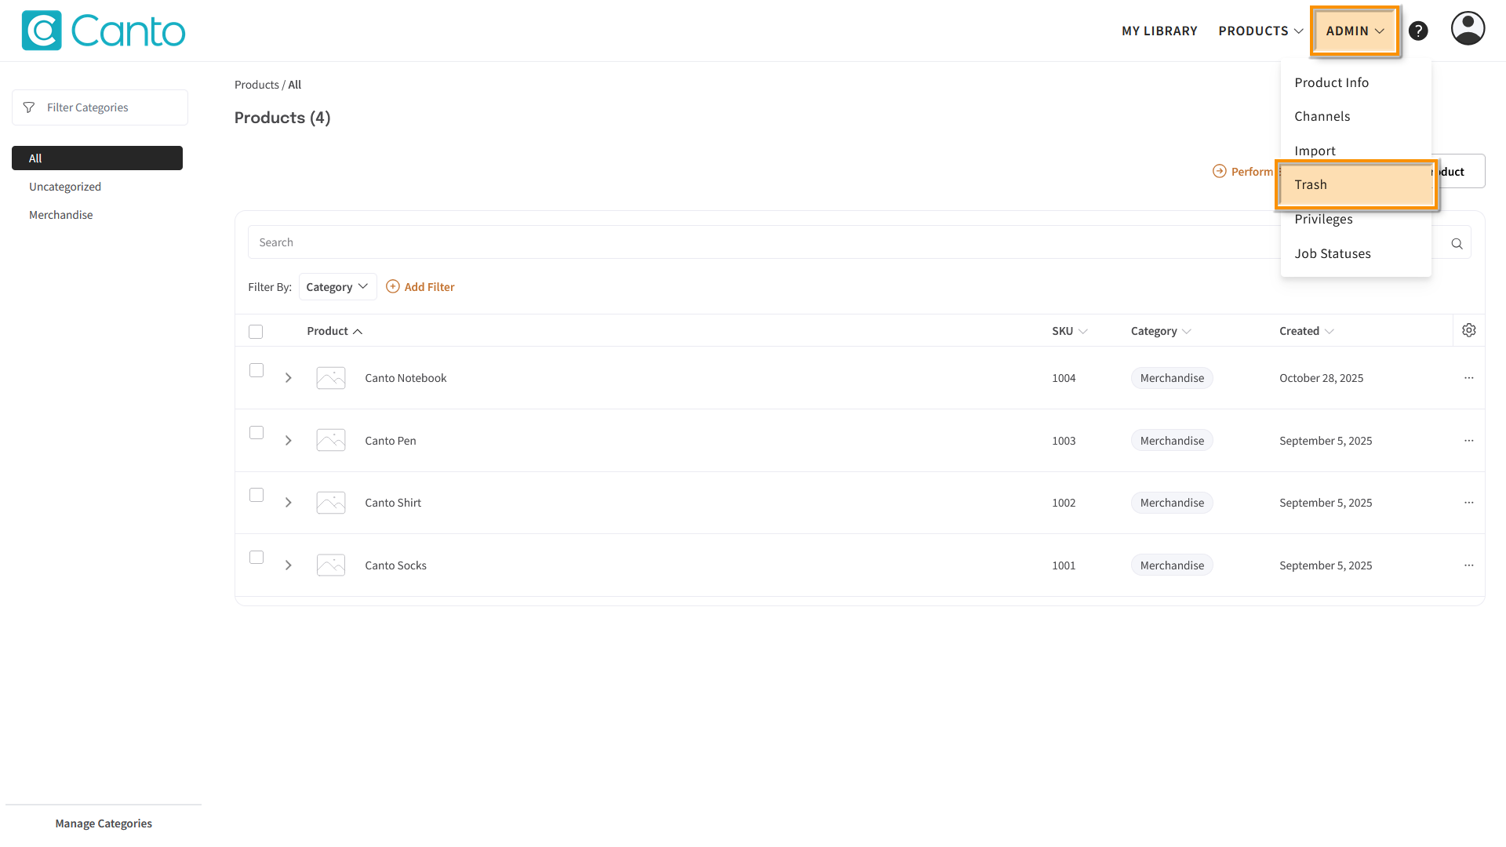Select the Merchandise category in sidebar
Image resolution: width=1506 pixels, height=847 pixels.
coord(60,215)
